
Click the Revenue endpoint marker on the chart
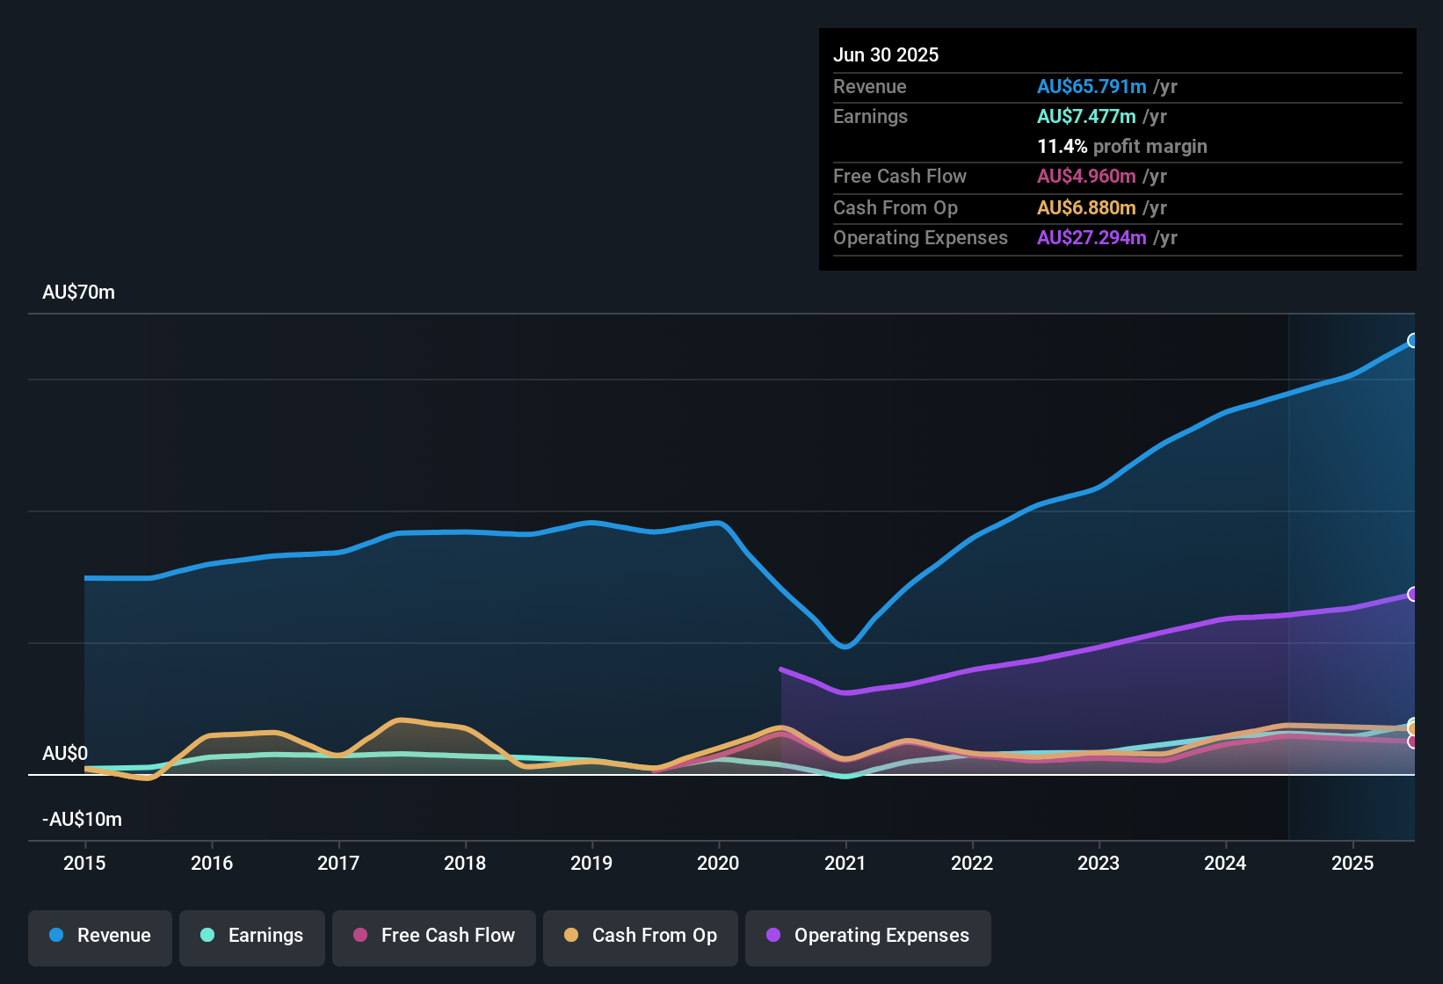[x=1413, y=339]
